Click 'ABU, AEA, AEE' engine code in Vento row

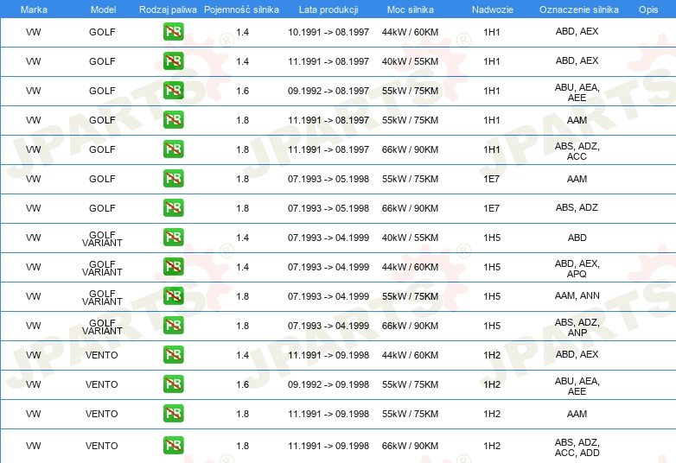tap(577, 386)
